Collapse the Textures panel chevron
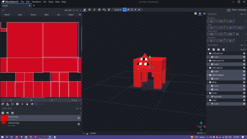247x139 pixels. [x=81, y=108]
